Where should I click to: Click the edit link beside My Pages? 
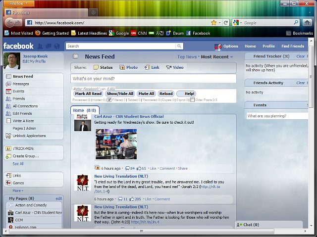(x=59, y=198)
